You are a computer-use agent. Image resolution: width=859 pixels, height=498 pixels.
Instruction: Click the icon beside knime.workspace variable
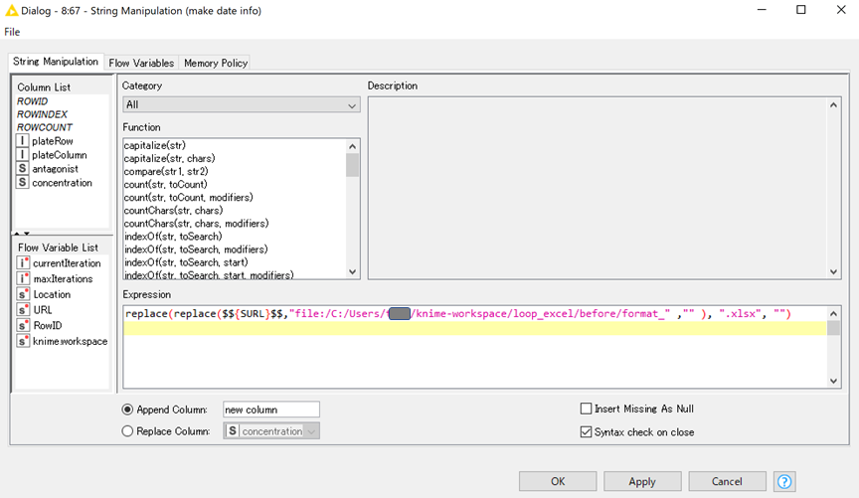(23, 341)
